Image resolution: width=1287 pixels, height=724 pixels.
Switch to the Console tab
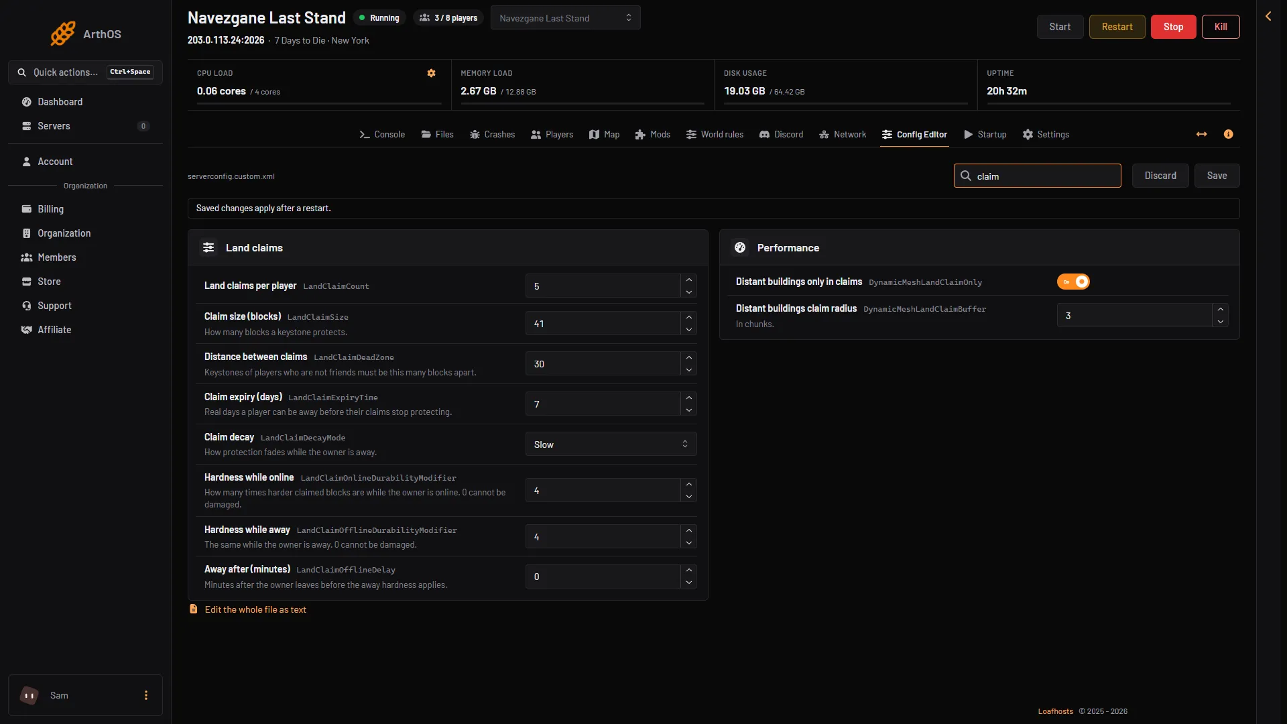(382, 134)
